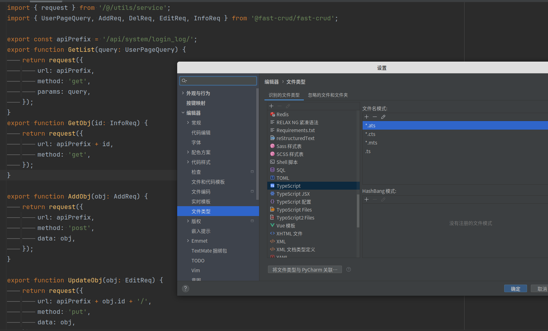Add a new HashBang pattern

(x=366, y=199)
